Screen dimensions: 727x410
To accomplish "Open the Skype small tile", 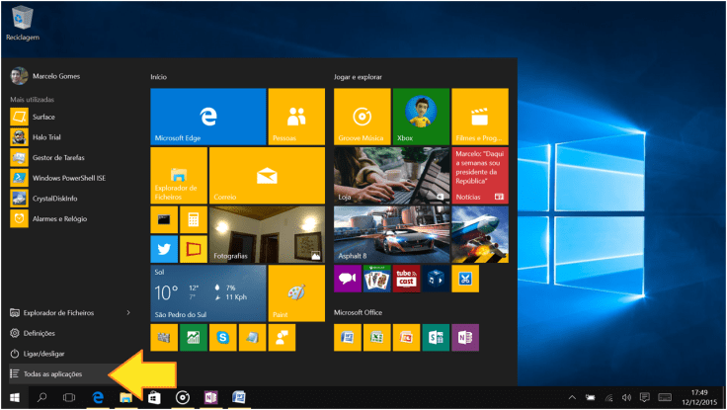I will tap(223, 338).
